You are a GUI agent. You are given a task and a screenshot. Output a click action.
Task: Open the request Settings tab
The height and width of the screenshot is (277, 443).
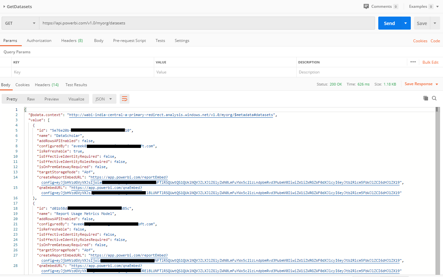(x=182, y=41)
